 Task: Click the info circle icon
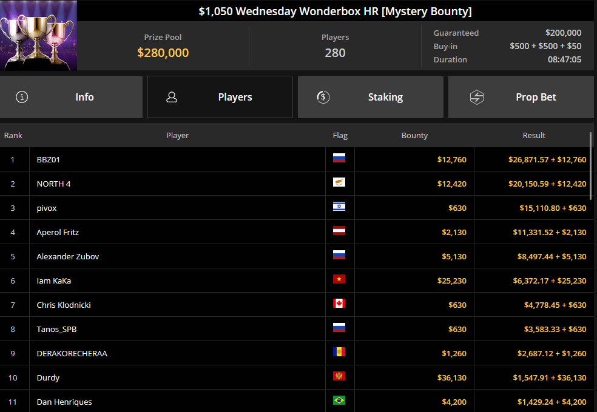click(22, 97)
